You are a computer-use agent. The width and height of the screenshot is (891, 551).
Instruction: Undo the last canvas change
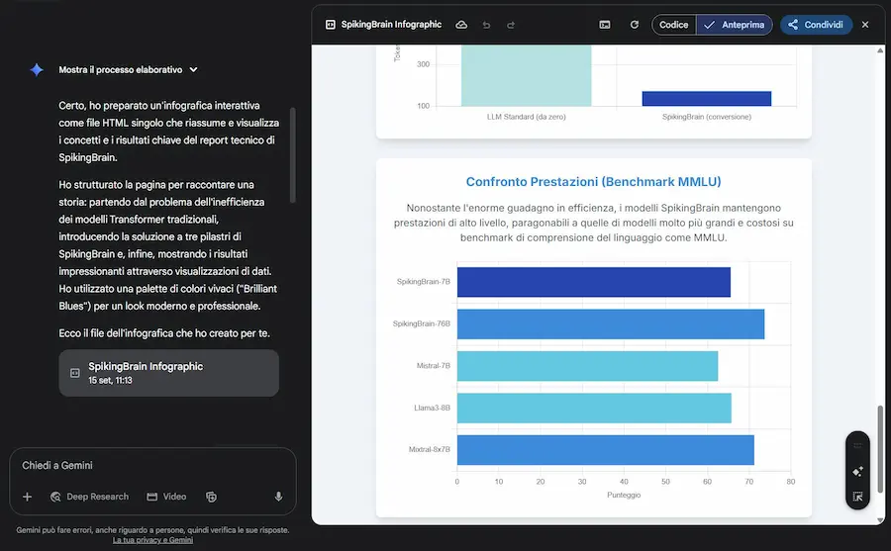(x=486, y=25)
